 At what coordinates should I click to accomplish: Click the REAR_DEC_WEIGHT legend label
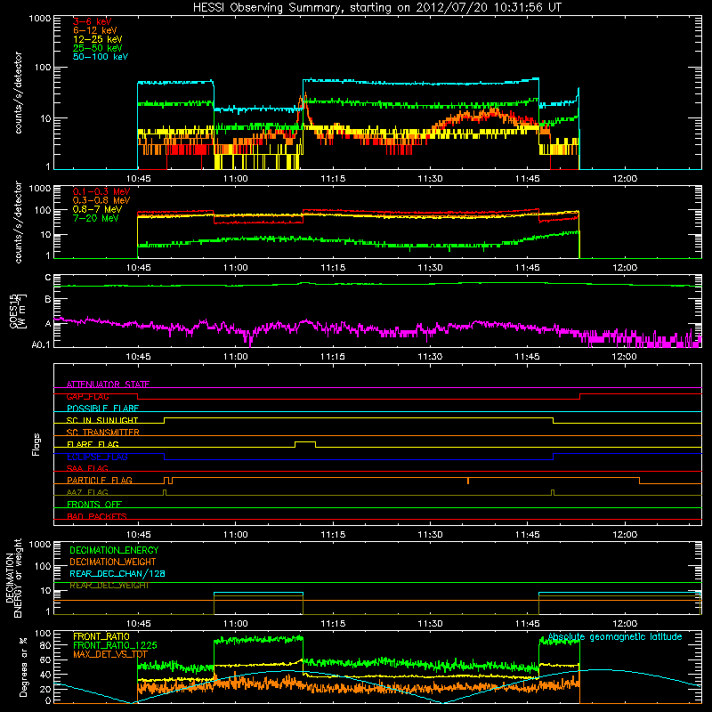pos(109,586)
